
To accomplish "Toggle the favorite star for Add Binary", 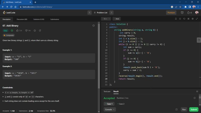I will coord(35,31).
